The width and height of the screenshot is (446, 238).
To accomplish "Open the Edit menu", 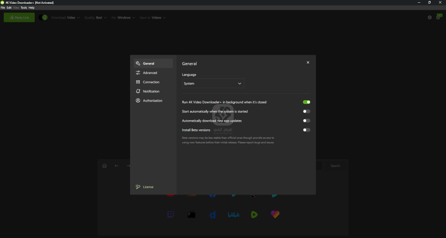I will [9, 8].
